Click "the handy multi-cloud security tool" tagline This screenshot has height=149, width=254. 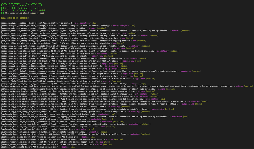[x=24, y=13]
